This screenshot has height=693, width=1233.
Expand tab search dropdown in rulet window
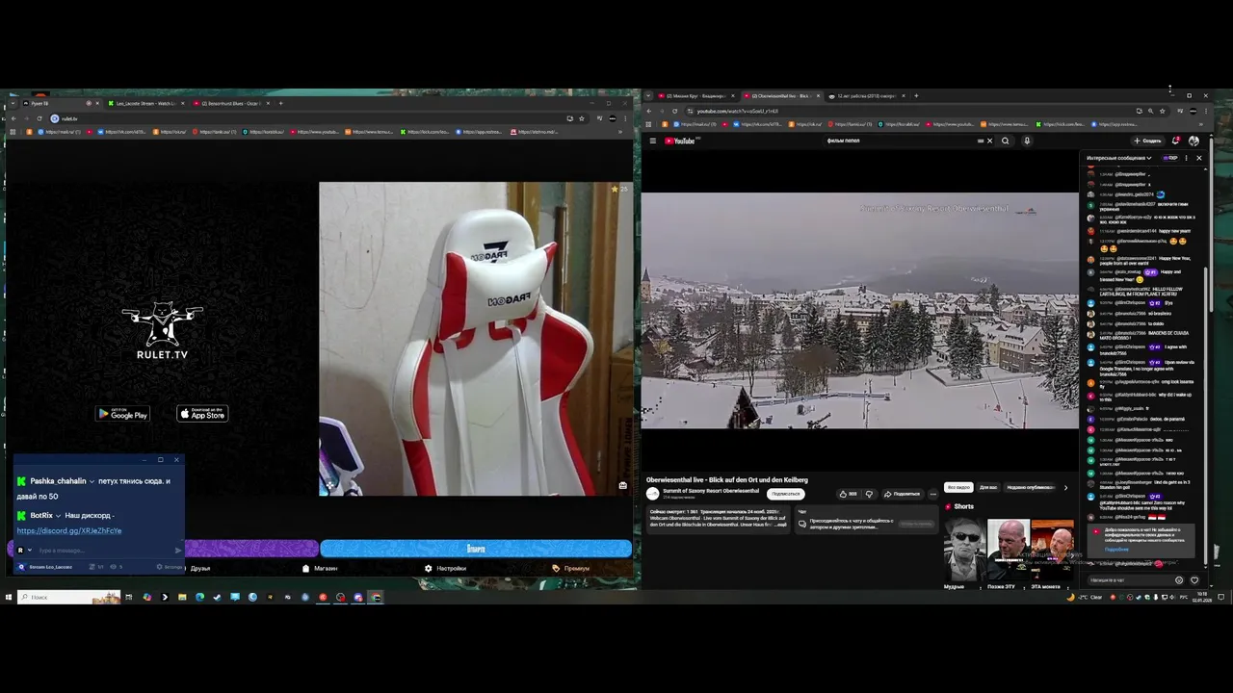(x=12, y=103)
